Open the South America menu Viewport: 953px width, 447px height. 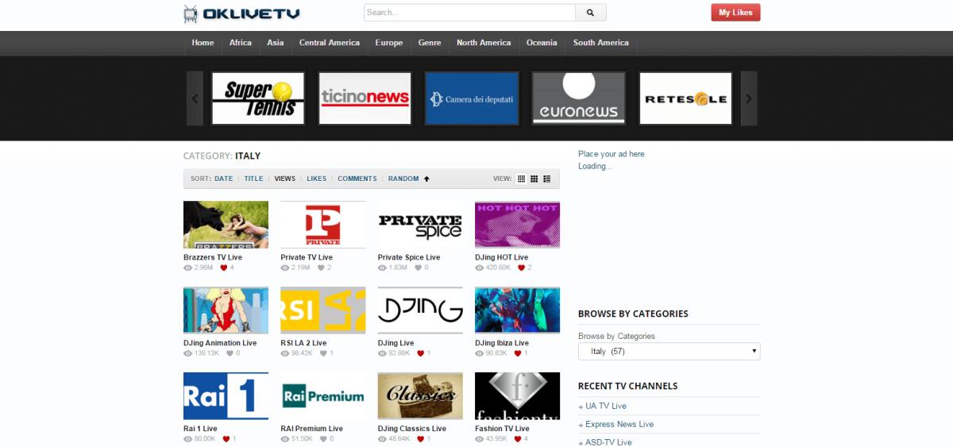point(601,43)
